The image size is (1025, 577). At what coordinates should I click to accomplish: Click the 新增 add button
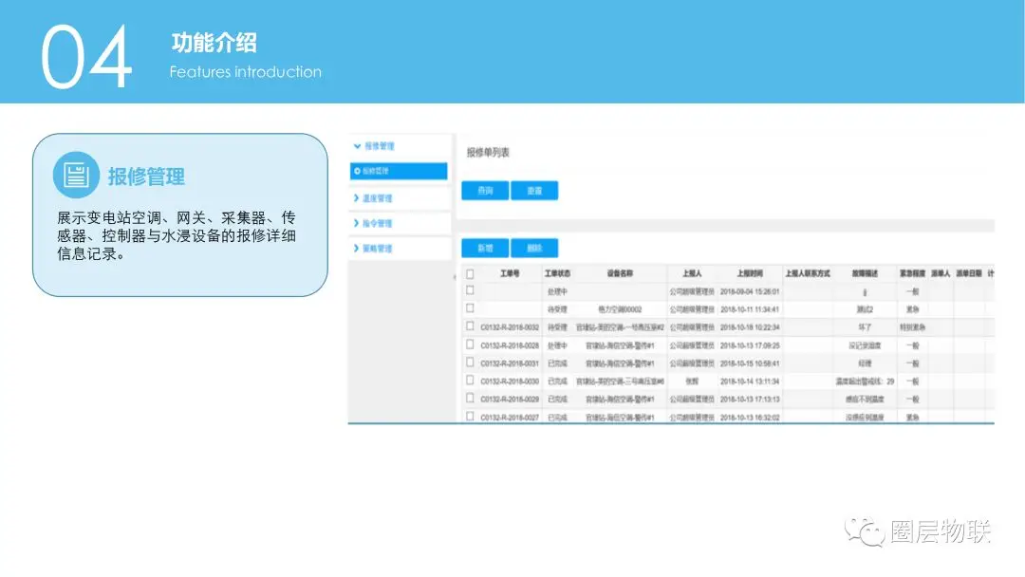coord(485,249)
